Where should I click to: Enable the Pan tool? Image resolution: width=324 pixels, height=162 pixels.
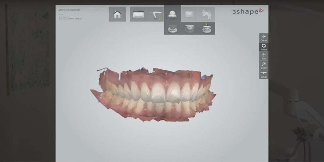(x=264, y=56)
